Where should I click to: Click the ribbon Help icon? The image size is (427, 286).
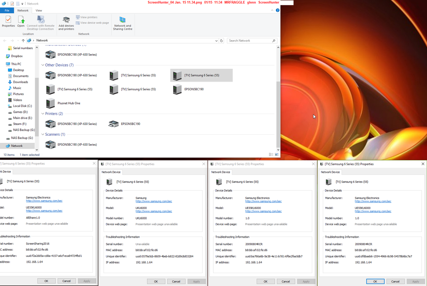tap(277, 10)
